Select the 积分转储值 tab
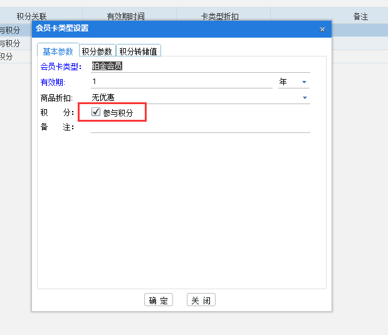The image size is (388, 335). (138, 51)
